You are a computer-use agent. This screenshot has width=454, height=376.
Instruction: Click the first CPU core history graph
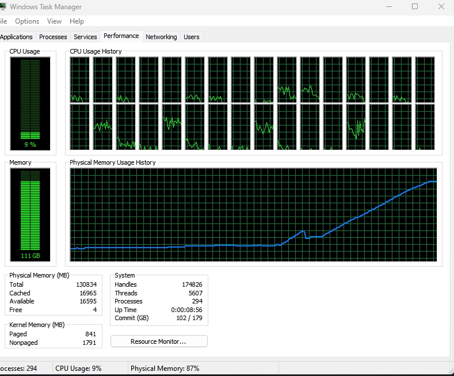[x=79, y=79]
